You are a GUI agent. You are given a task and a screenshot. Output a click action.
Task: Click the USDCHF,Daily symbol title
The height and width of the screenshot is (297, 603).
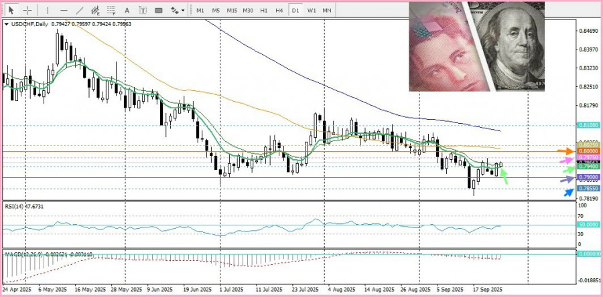(x=29, y=24)
